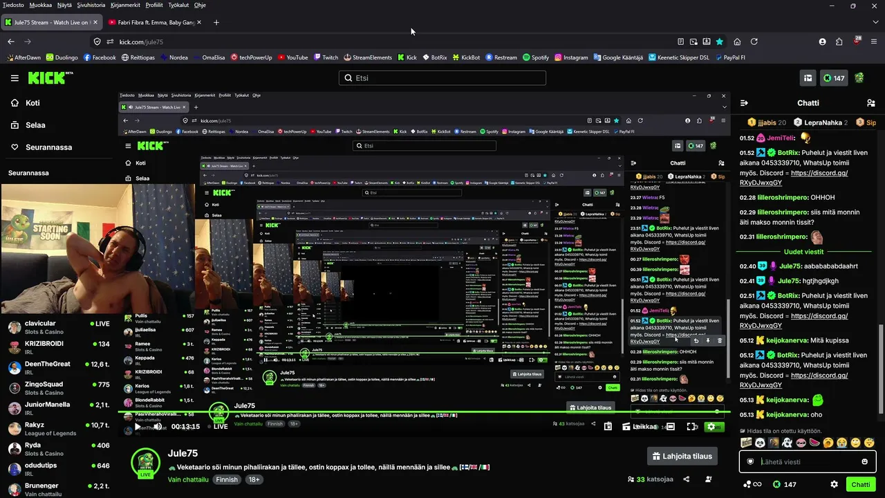Open the Duolingo bookmark
885x498 pixels.
62,57
